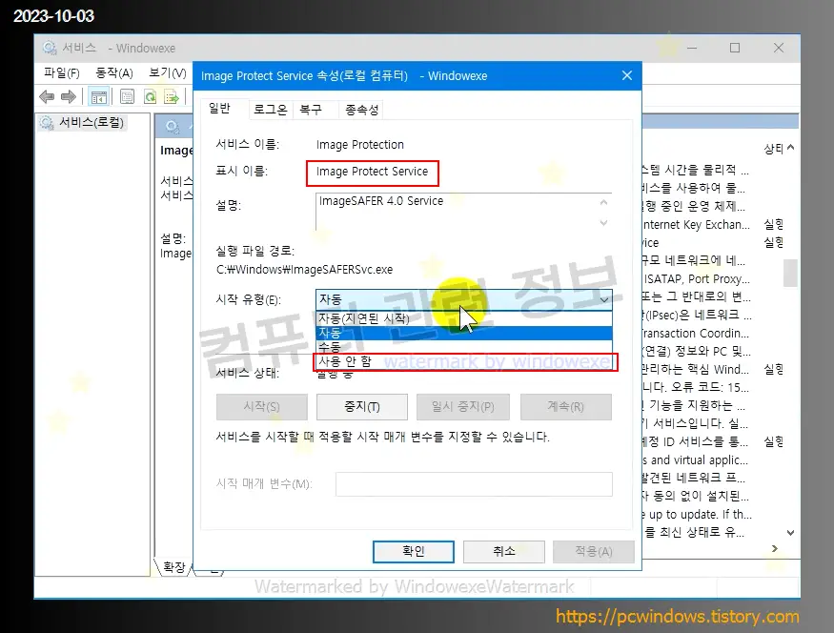This screenshot has height=633, width=834.
Task: Click the 중지(T) button
Action: [361, 407]
